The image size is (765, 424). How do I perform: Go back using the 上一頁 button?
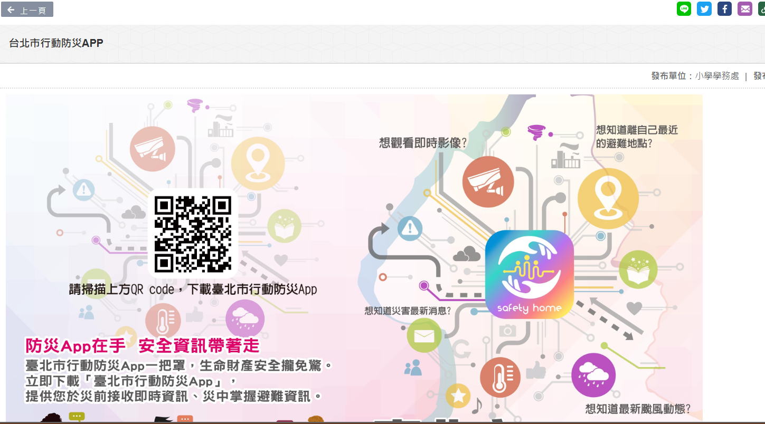pos(27,9)
